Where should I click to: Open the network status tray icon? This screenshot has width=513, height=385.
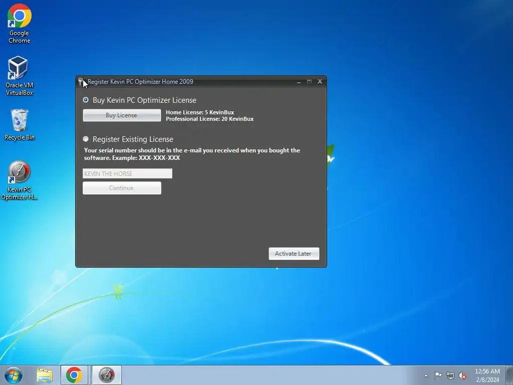(x=450, y=375)
